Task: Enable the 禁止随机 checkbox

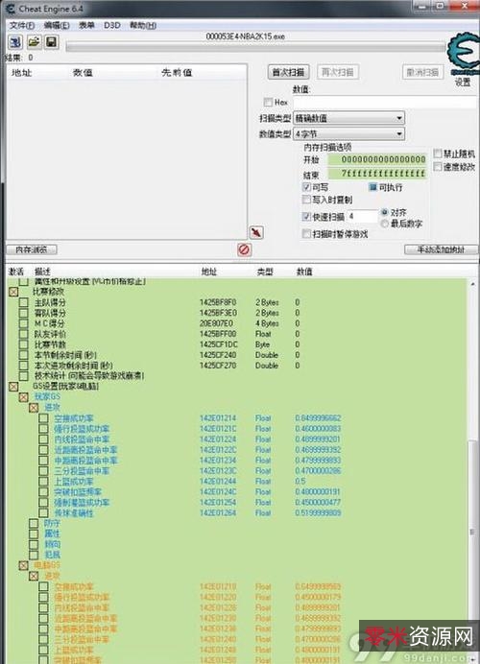Action: (438, 154)
